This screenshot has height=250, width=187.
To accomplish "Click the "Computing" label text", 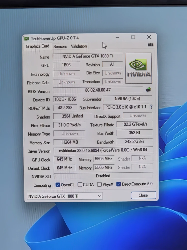I will (42, 185).
